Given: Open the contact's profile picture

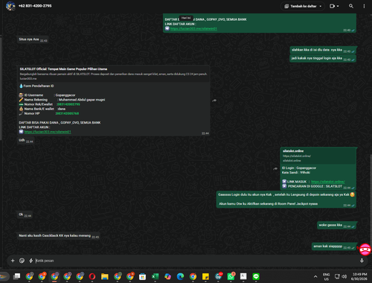Looking at the screenshot, I should click(10, 6).
